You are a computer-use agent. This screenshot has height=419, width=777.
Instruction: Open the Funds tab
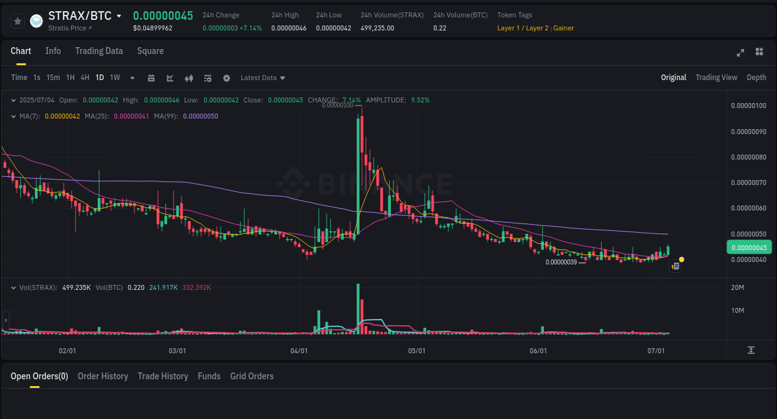(209, 376)
